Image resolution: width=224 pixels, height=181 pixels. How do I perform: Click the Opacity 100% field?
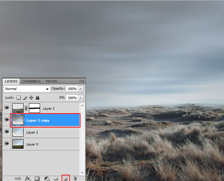click(x=72, y=89)
